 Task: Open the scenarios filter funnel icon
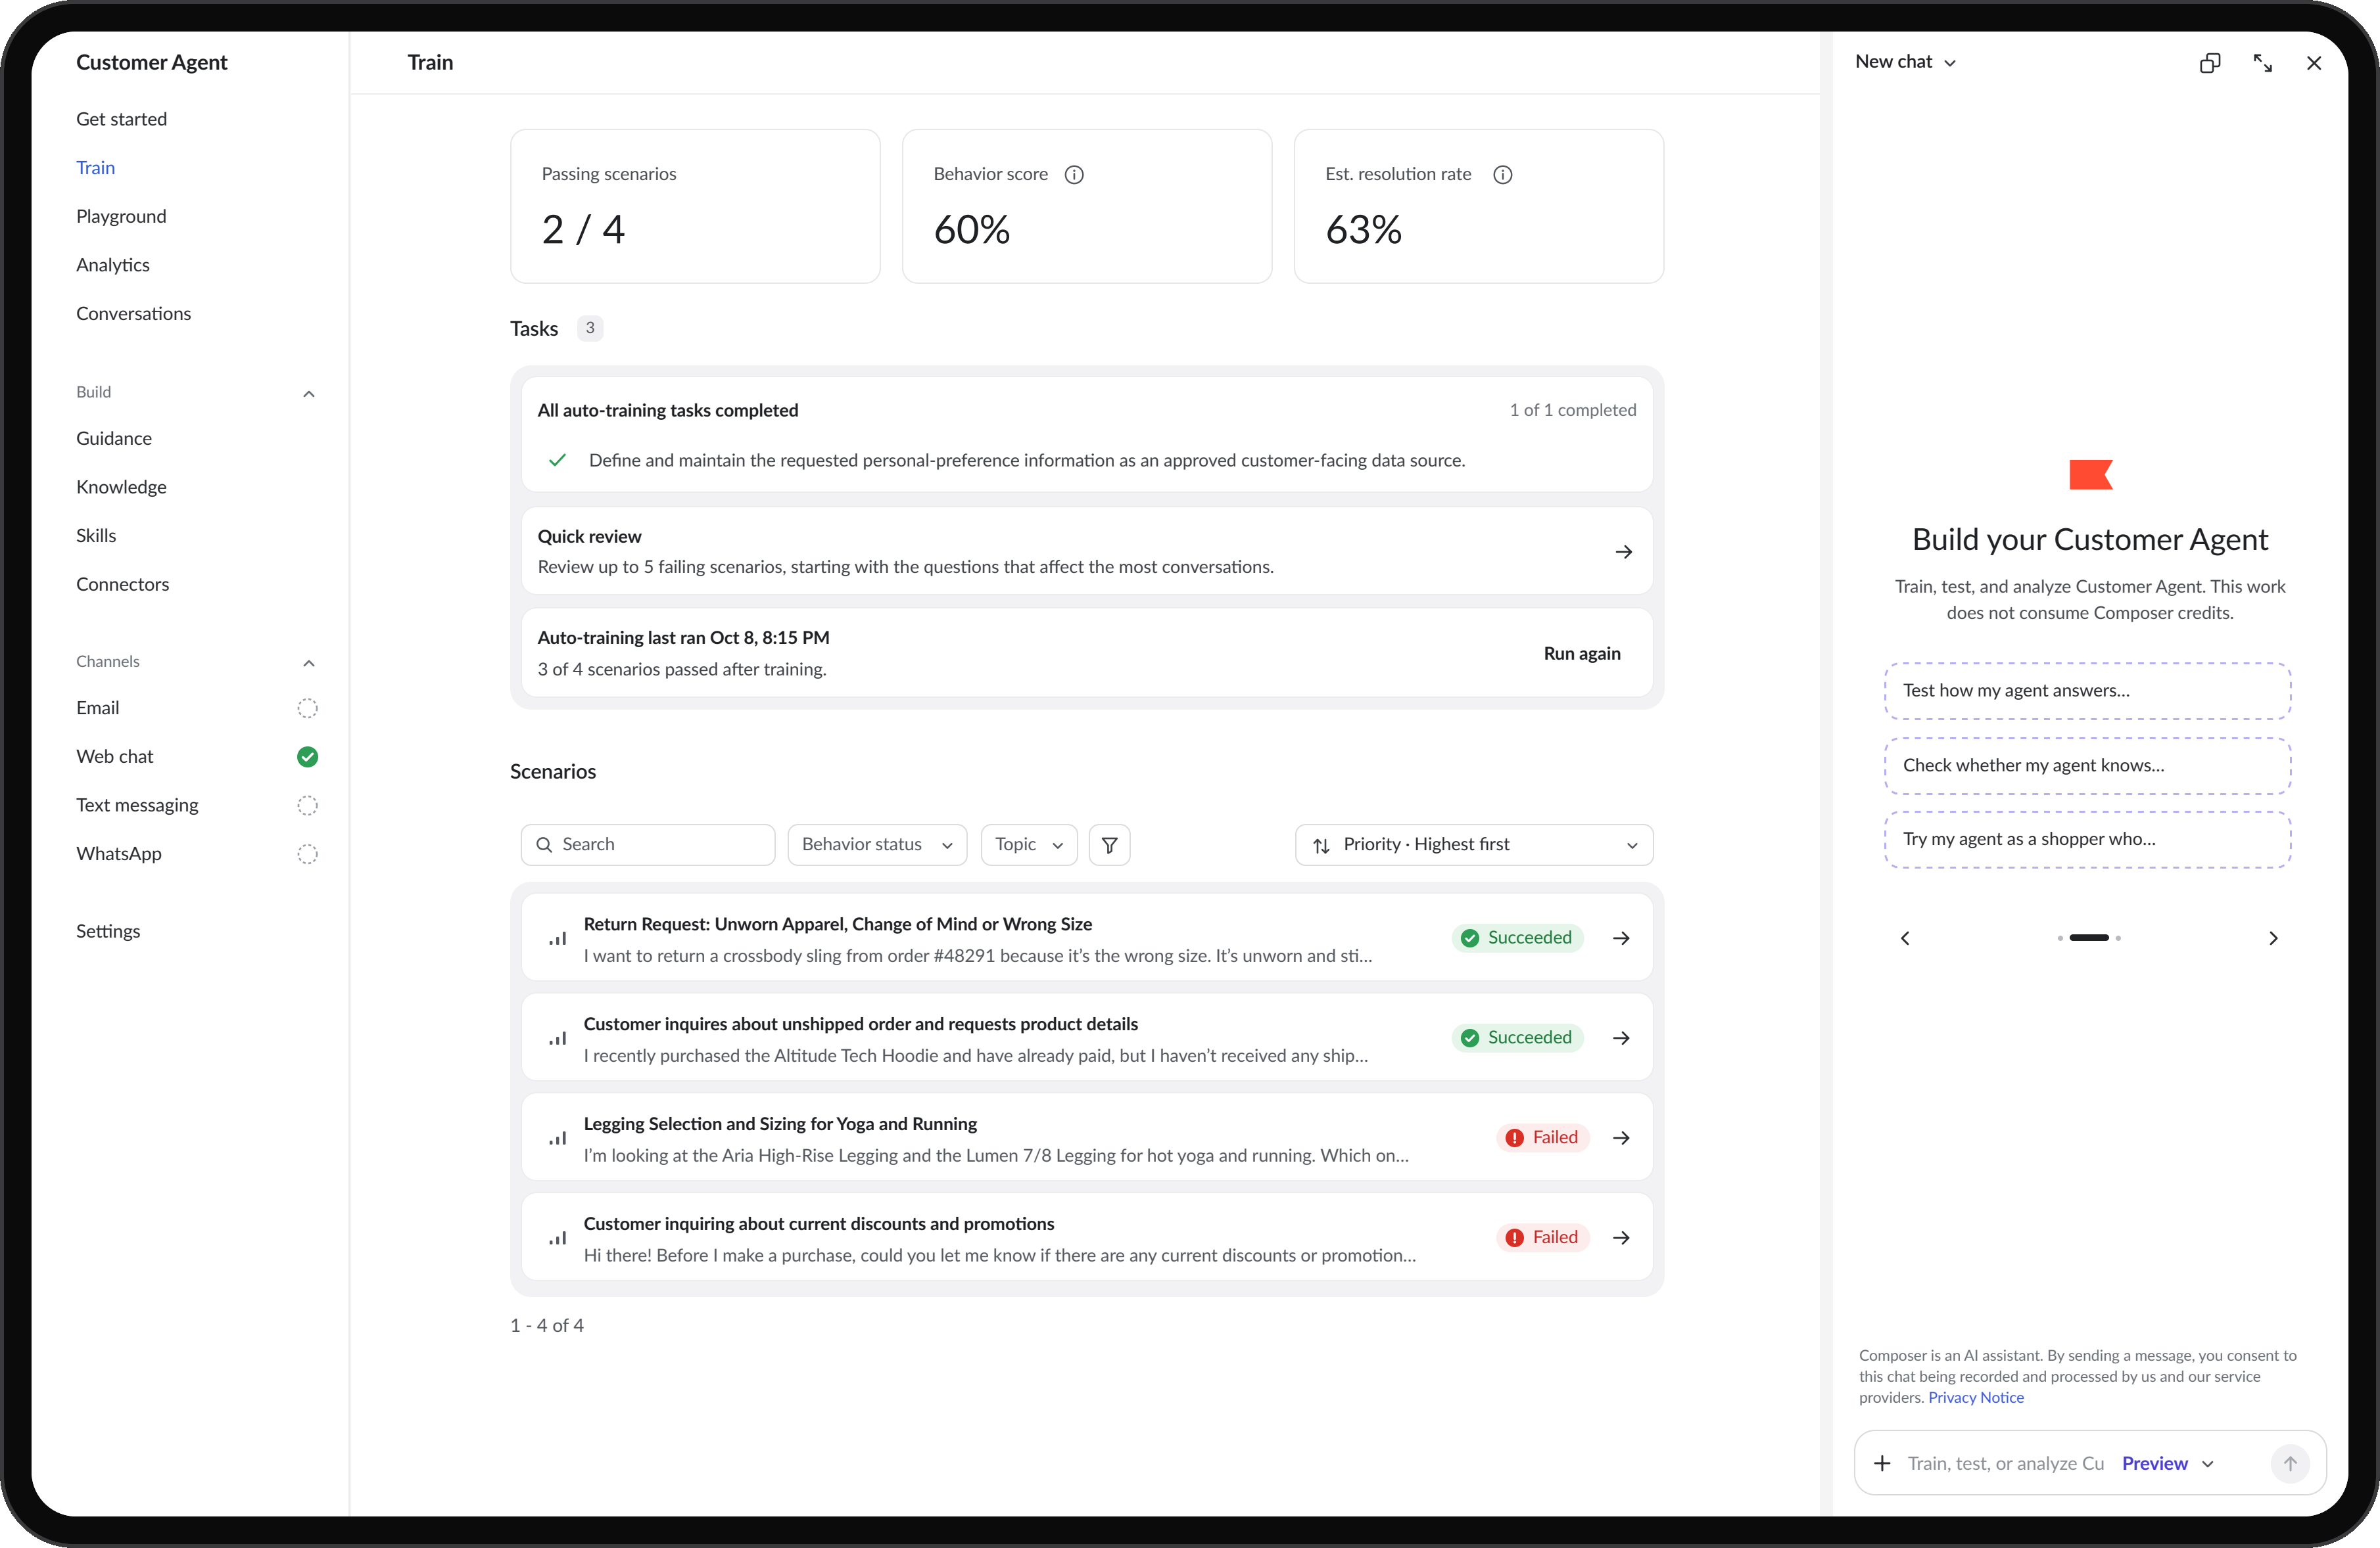point(1109,844)
